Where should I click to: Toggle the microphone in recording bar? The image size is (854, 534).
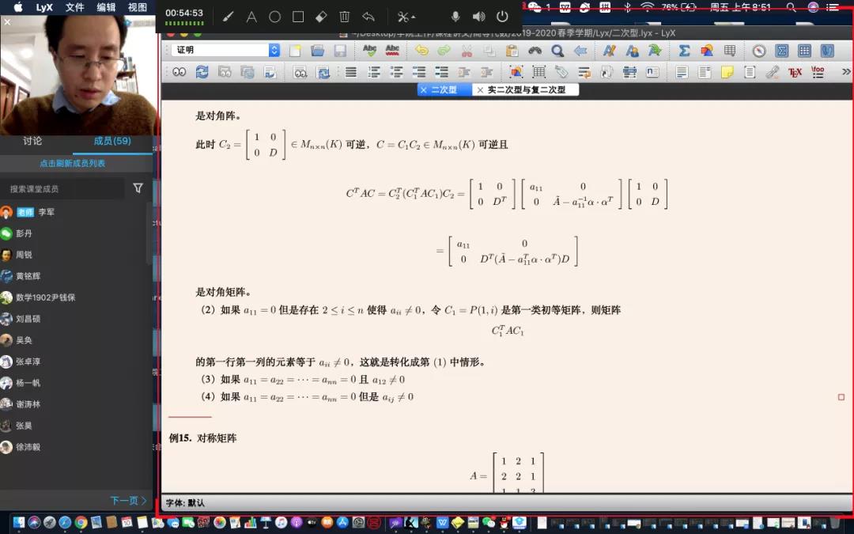pos(455,17)
